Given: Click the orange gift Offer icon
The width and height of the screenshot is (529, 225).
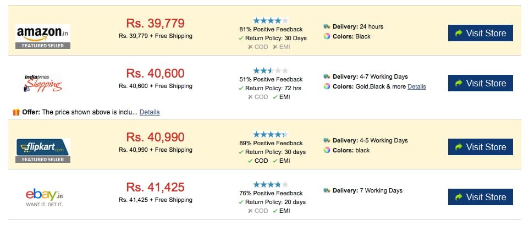Looking at the screenshot, I should pyautogui.click(x=16, y=112).
